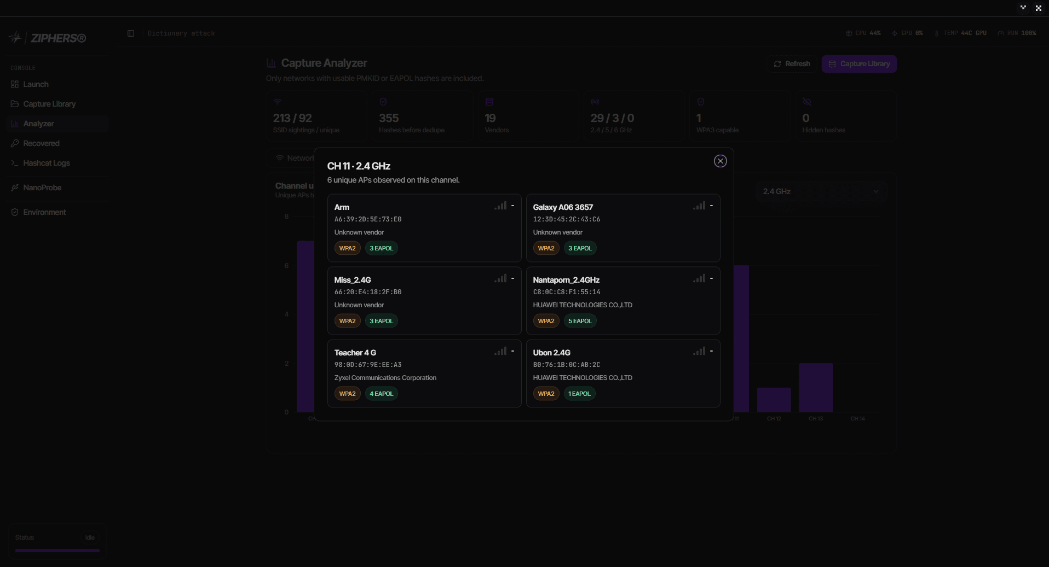Click the purple Capture Library button
This screenshot has height=567, width=1049.
859,64
